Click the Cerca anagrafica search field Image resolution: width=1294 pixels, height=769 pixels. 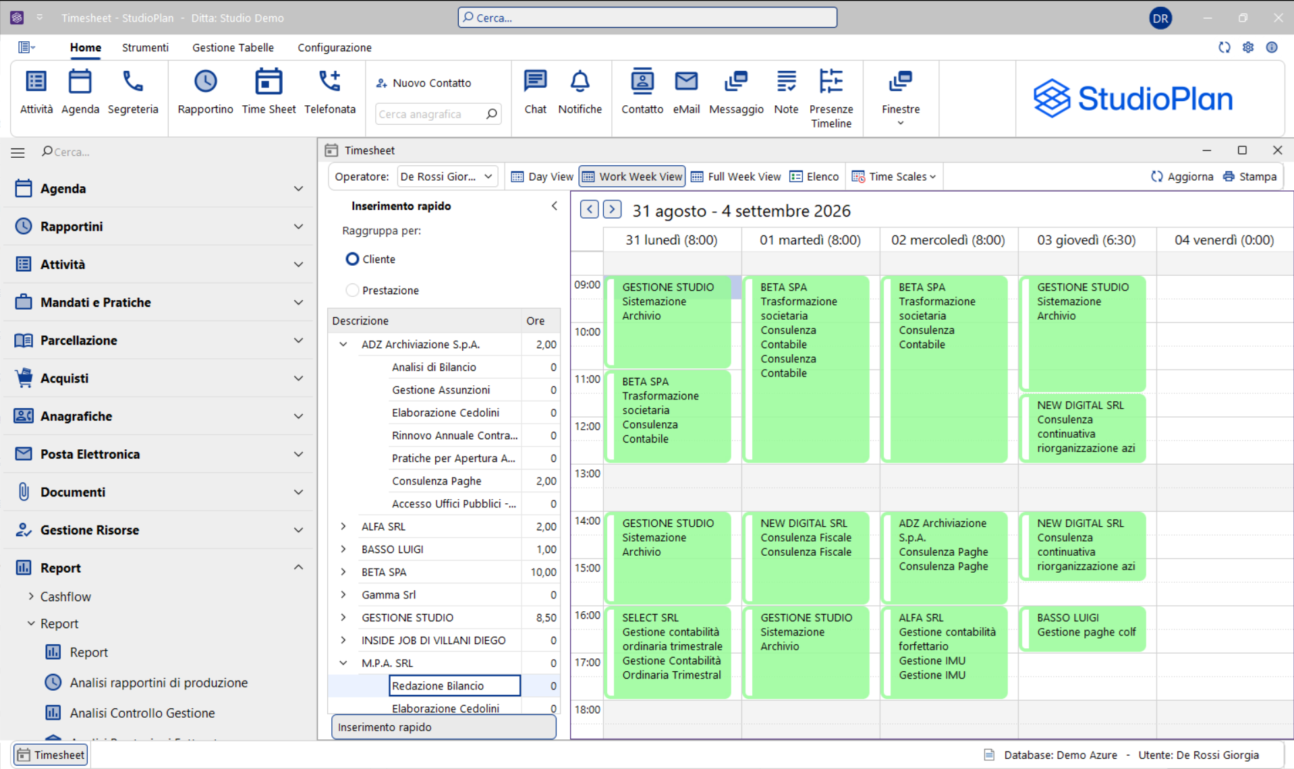[437, 114]
